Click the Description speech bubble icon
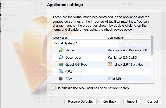 [x=61, y=57]
